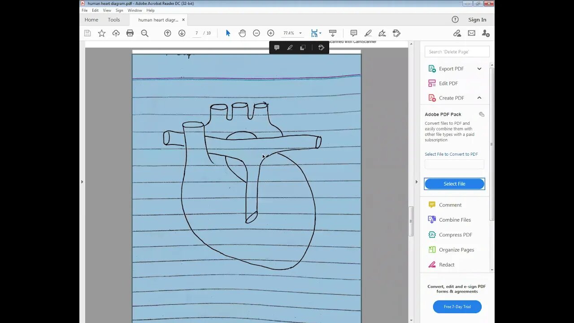
Task: Click the heart diagram drawing on the page
Action: (243, 186)
